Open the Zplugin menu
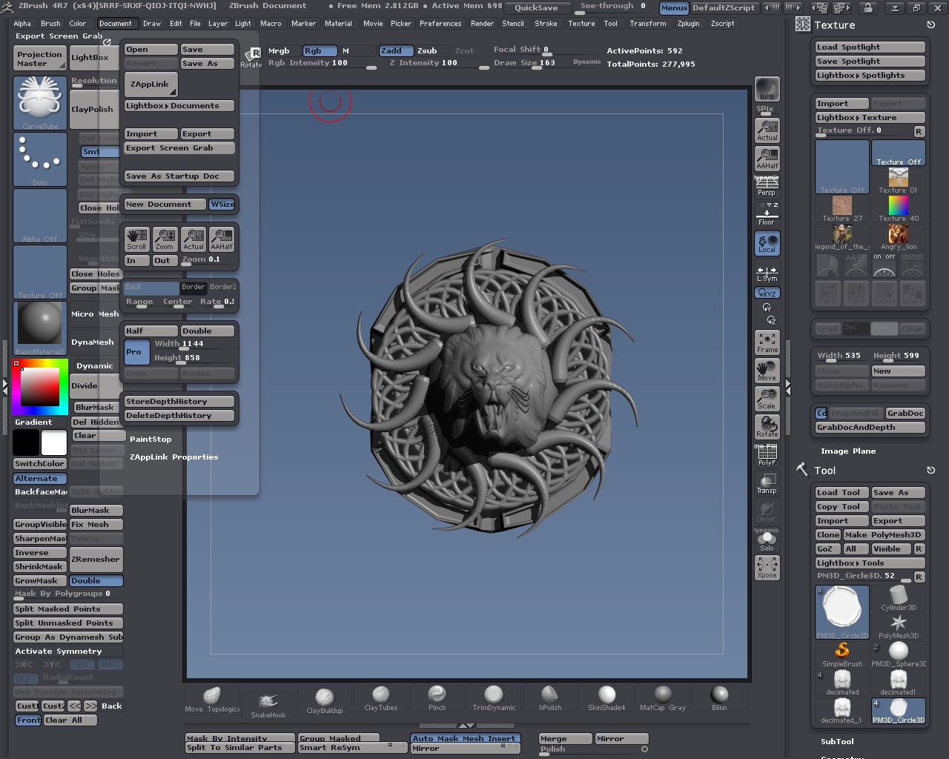This screenshot has height=759, width=949. click(688, 23)
